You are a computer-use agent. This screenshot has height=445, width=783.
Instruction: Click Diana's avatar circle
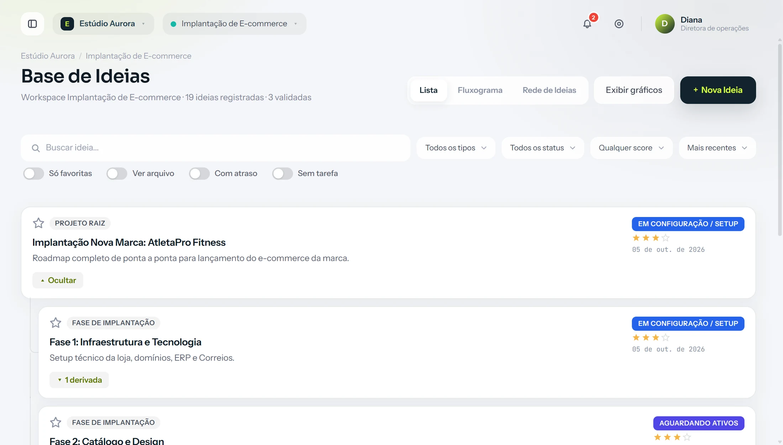click(x=664, y=24)
